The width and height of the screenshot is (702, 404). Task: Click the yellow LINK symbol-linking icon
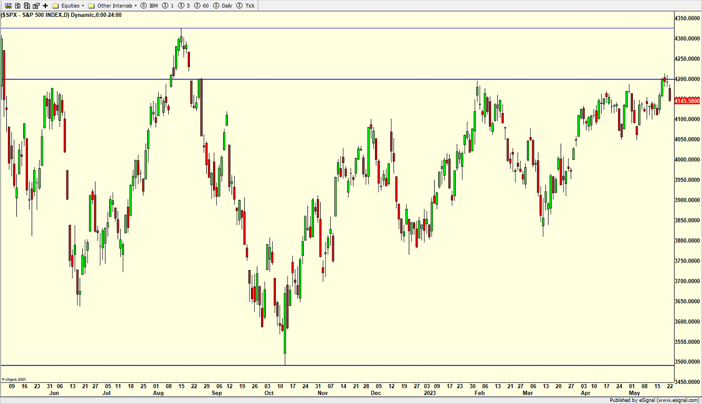coord(7,5)
